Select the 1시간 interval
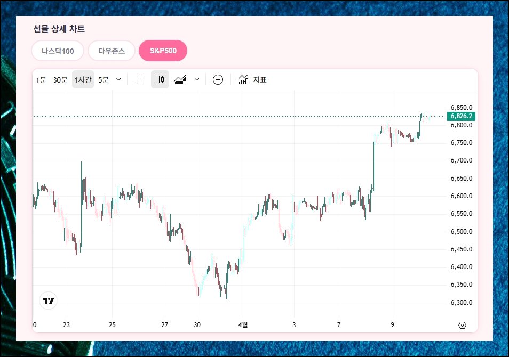This screenshot has height=357, width=509. point(83,80)
